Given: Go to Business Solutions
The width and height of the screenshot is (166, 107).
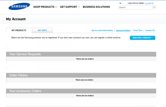Looking at the screenshot, I should [x=96, y=7].
